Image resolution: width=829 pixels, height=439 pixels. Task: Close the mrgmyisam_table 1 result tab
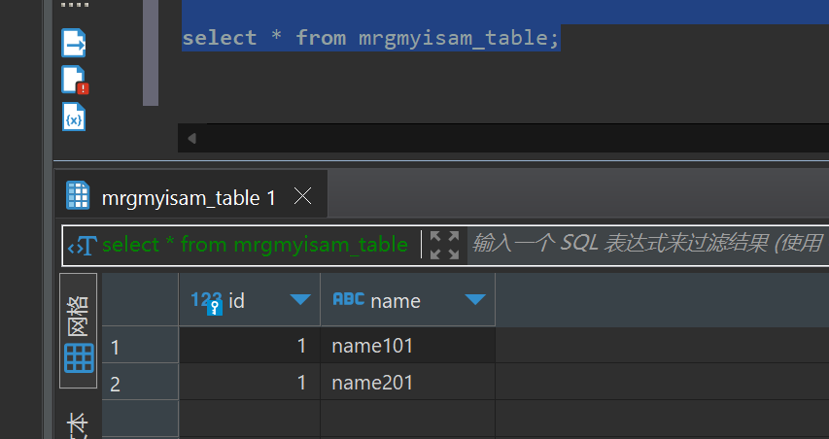click(x=302, y=196)
